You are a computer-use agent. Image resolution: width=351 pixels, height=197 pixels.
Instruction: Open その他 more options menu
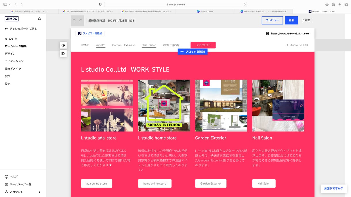tap(307, 20)
